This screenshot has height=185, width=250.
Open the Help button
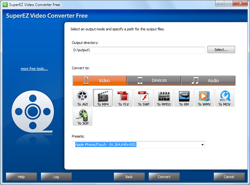[21, 177]
